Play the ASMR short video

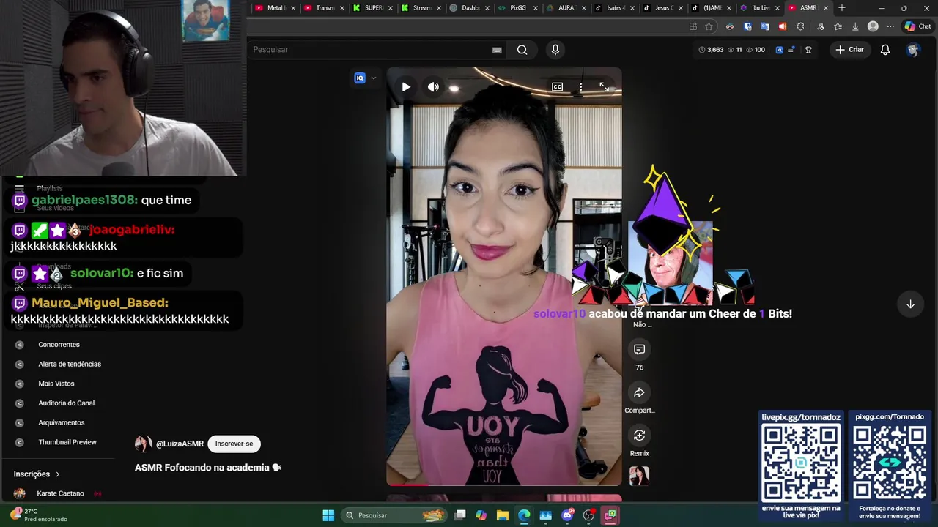click(x=406, y=87)
